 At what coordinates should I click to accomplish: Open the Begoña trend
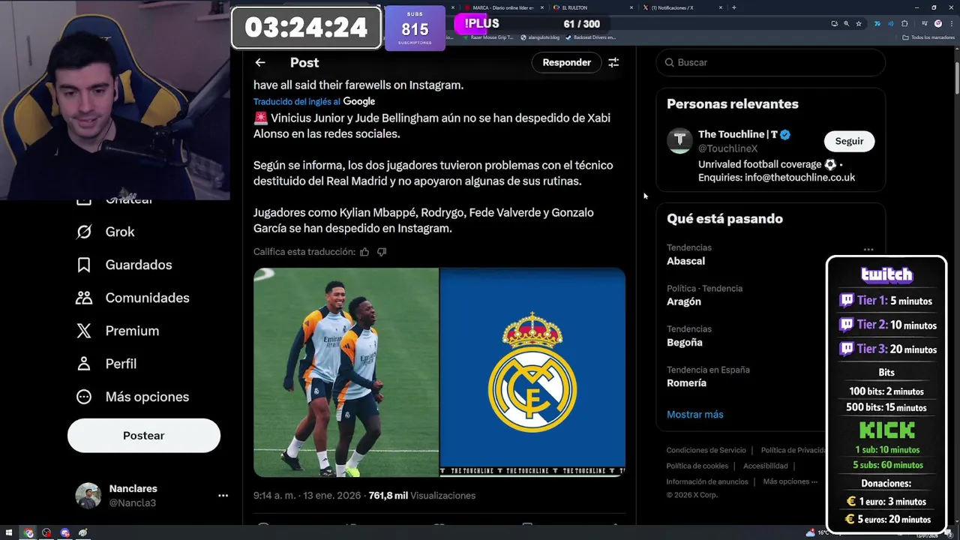point(685,342)
